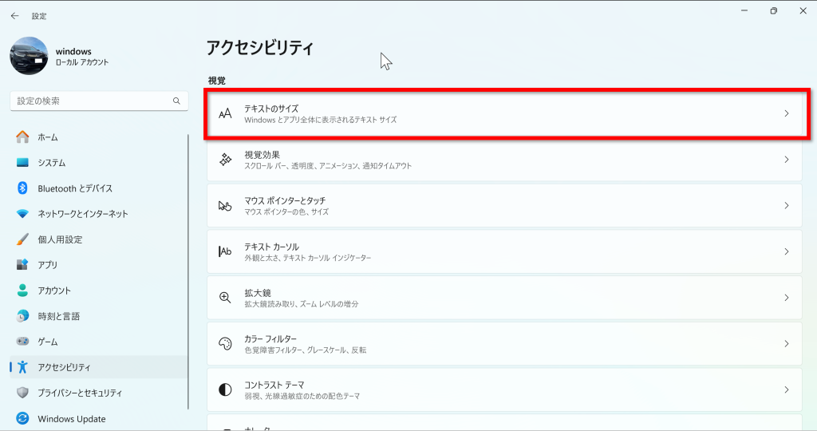817x431 pixels.
Task: Click the テキストのサイズ AA icon
Action: coord(225,113)
